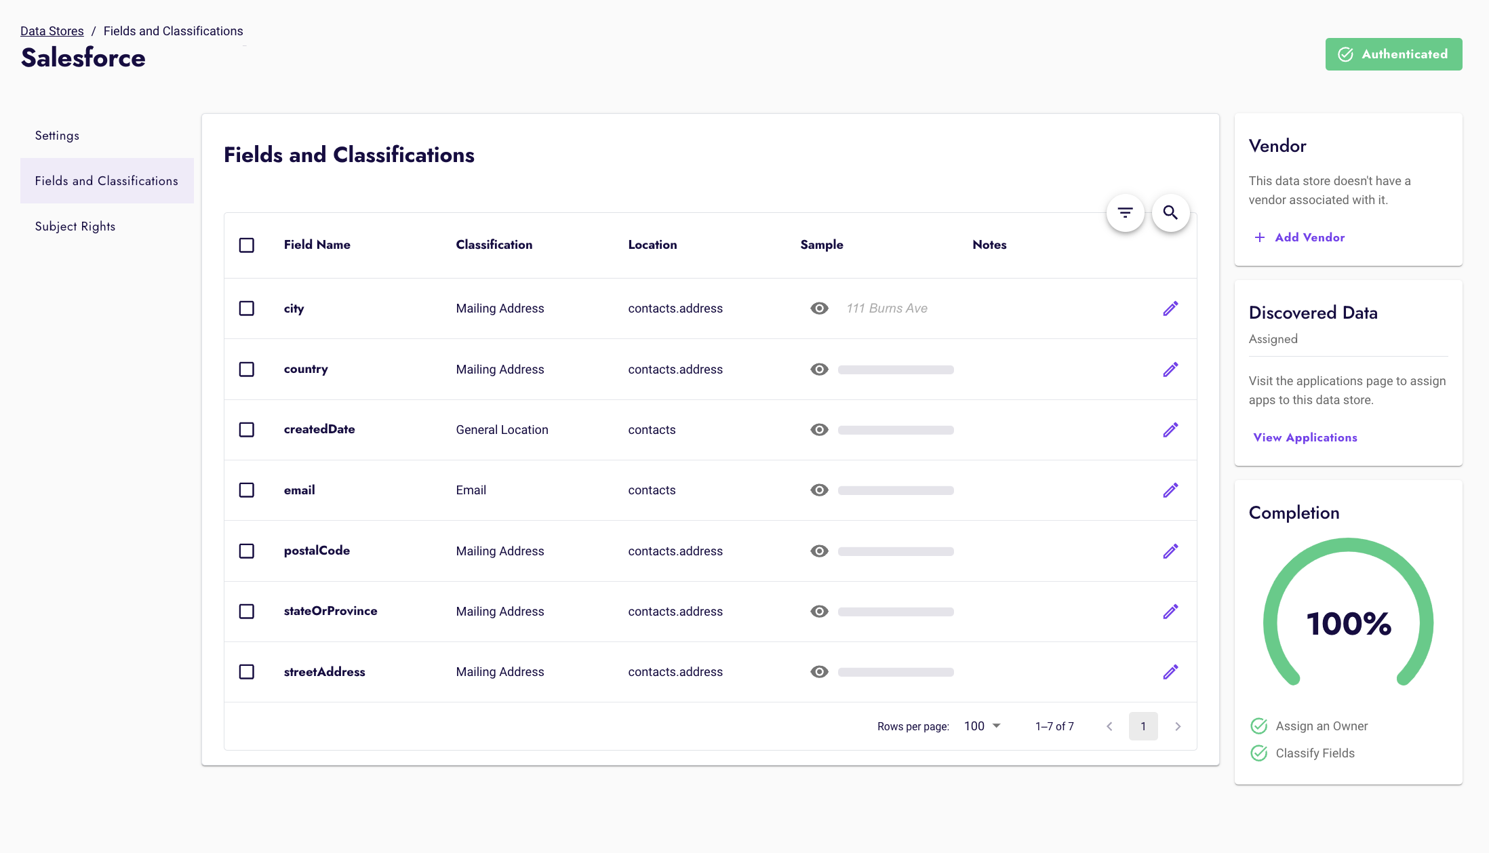
Task: Edit the city field row
Action: pyautogui.click(x=1170, y=309)
